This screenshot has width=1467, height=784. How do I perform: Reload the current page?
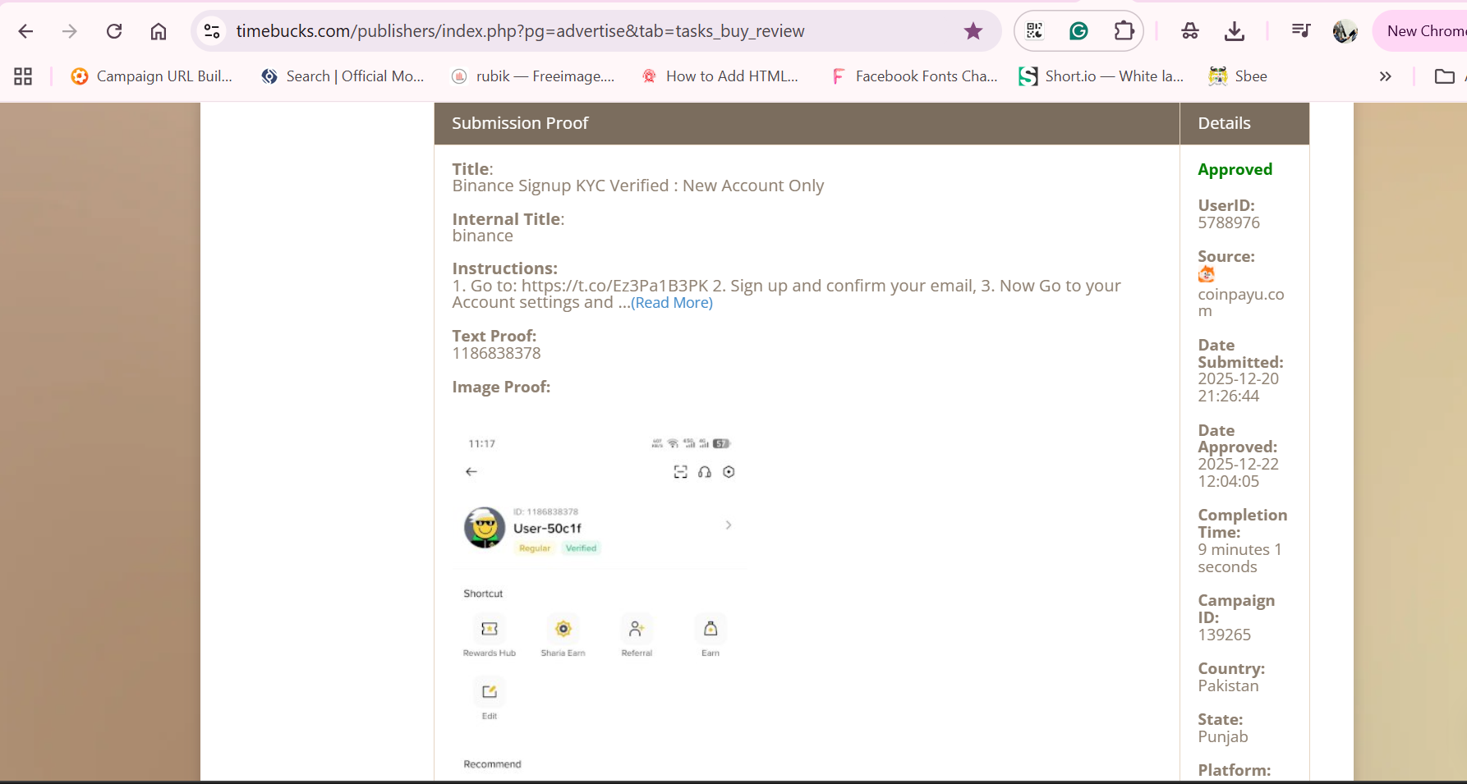(x=114, y=31)
